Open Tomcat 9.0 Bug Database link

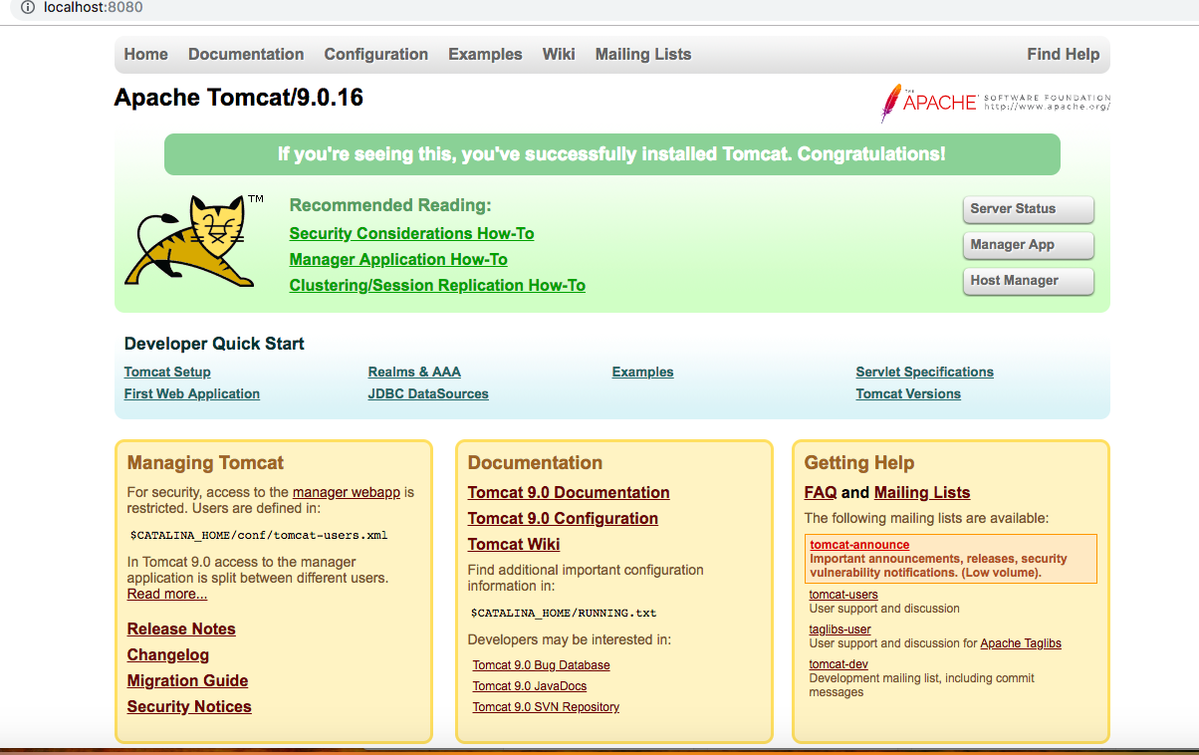541,665
